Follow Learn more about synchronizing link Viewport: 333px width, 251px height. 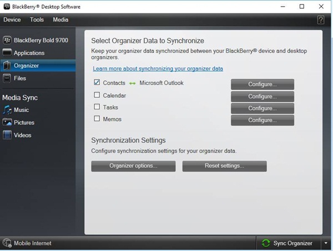click(158, 69)
